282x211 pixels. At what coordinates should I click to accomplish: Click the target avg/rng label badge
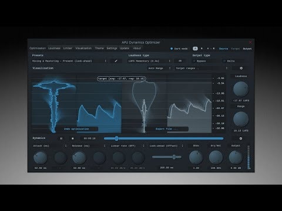pyautogui.click(x=122, y=79)
